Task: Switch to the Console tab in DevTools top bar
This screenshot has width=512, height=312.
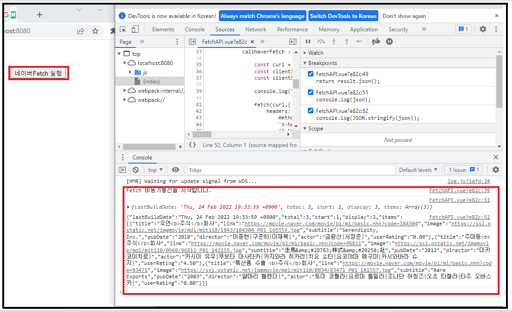Action: [x=194, y=29]
